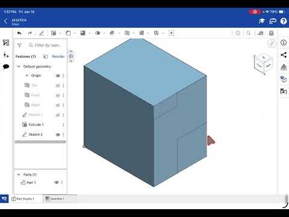289x217 pixels.
Task: Open the Learning Center graduation cap icon
Action: pos(262,21)
